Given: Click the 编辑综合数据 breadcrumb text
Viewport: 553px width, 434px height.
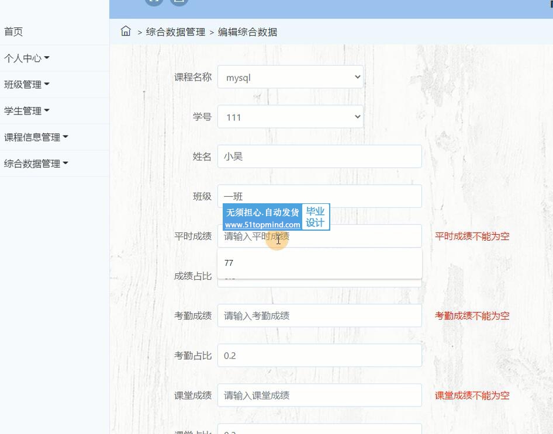Looking at the screenshot, I should pyautogui.click(x=247, y=32).
